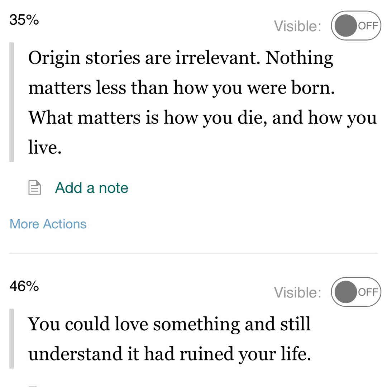
Task: Open the Add a note link
Action: tap(91, 188)
